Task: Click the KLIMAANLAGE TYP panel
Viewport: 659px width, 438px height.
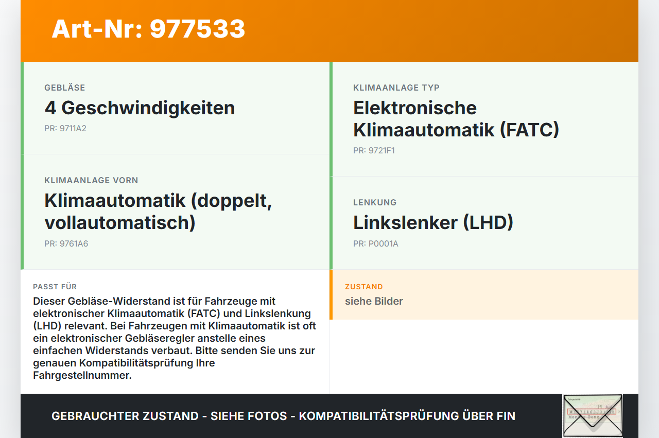Action: coord(484,118)
